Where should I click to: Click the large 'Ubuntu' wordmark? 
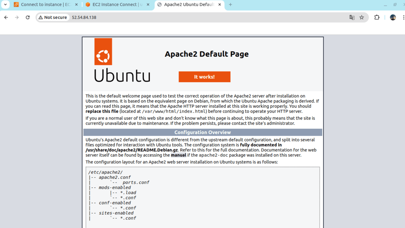(122, 75)
